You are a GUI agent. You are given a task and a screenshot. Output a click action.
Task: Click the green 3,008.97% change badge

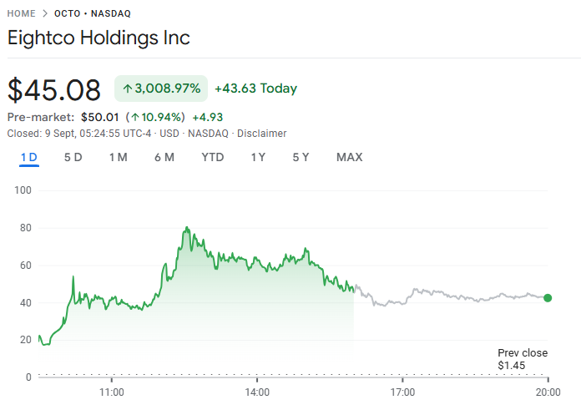click(161, 89)
